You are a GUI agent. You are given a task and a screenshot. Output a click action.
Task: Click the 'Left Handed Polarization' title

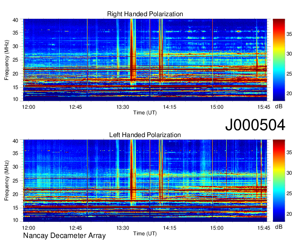pyautogui.click(x=145, y=135)
